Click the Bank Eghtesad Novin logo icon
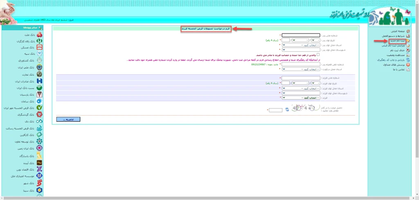The width and height of the screenshot is (419, 200). point(39,169)
